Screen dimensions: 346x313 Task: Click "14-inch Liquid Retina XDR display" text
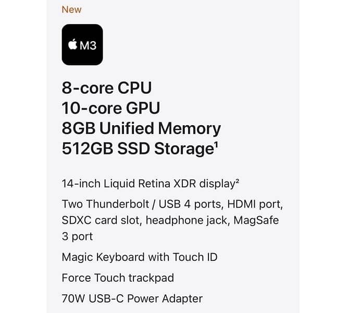coord(148,184)
